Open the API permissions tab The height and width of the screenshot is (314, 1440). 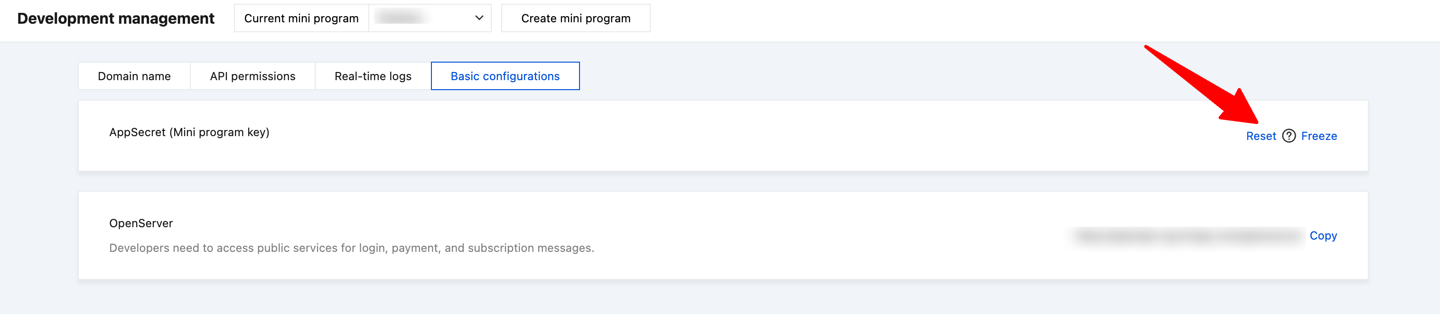[x=252, y=76]
